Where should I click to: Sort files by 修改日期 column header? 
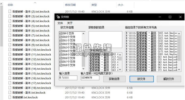70,5
